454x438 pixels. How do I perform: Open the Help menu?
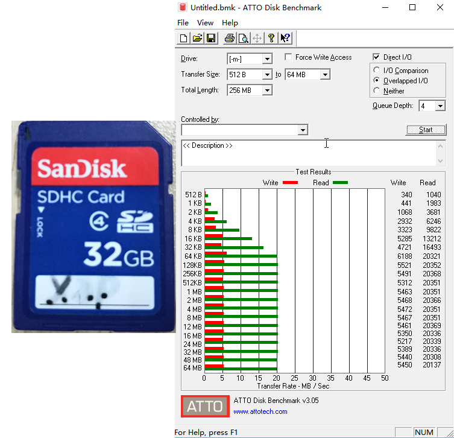click(x=230, y=22)
